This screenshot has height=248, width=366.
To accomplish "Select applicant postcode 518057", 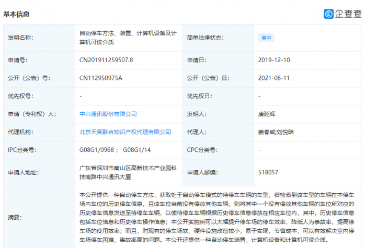I will click(268, 172).
